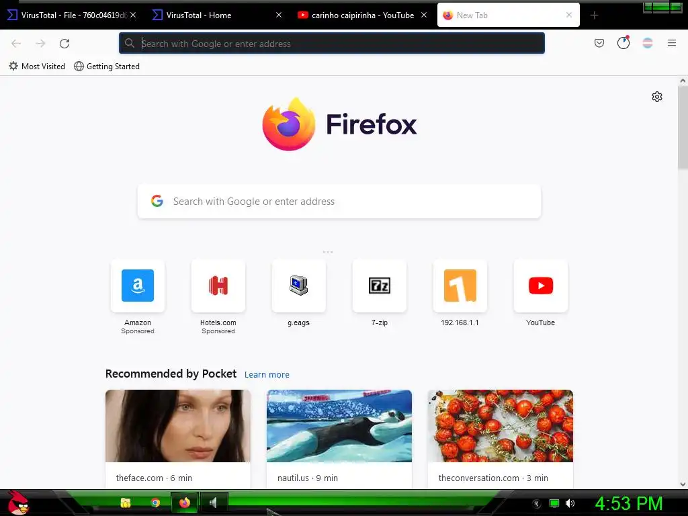Screen dimensions: 688x516
Task: Open the Firefox account icon
Action: point(623,42)
